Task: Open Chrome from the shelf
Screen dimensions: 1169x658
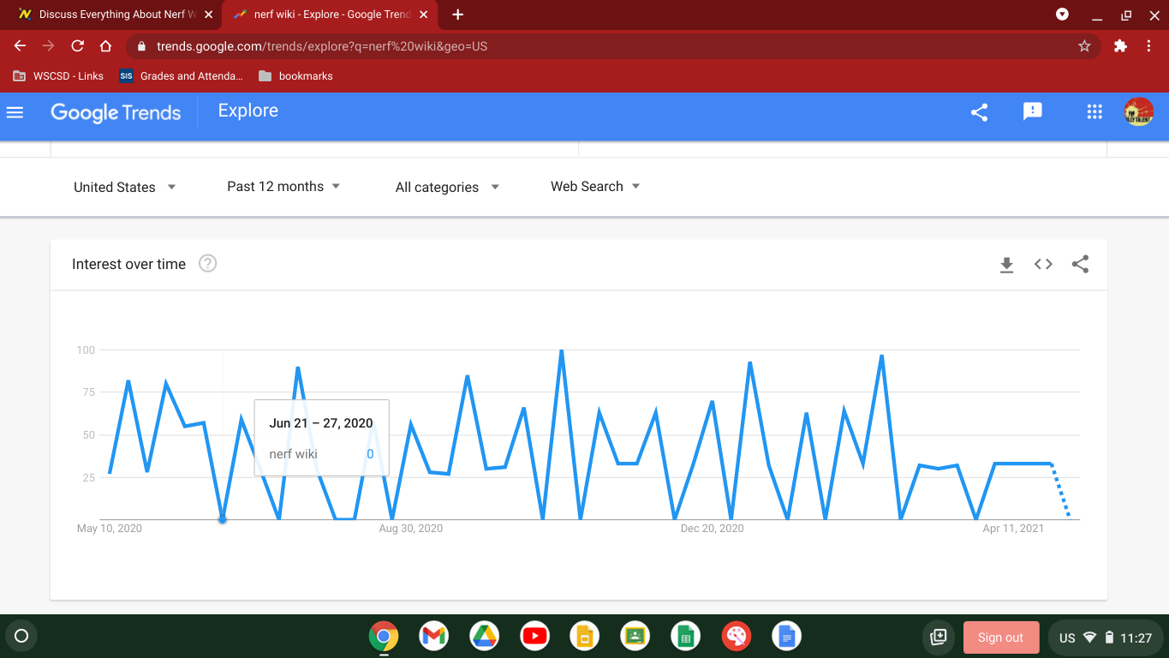Action: pos(384,637)
